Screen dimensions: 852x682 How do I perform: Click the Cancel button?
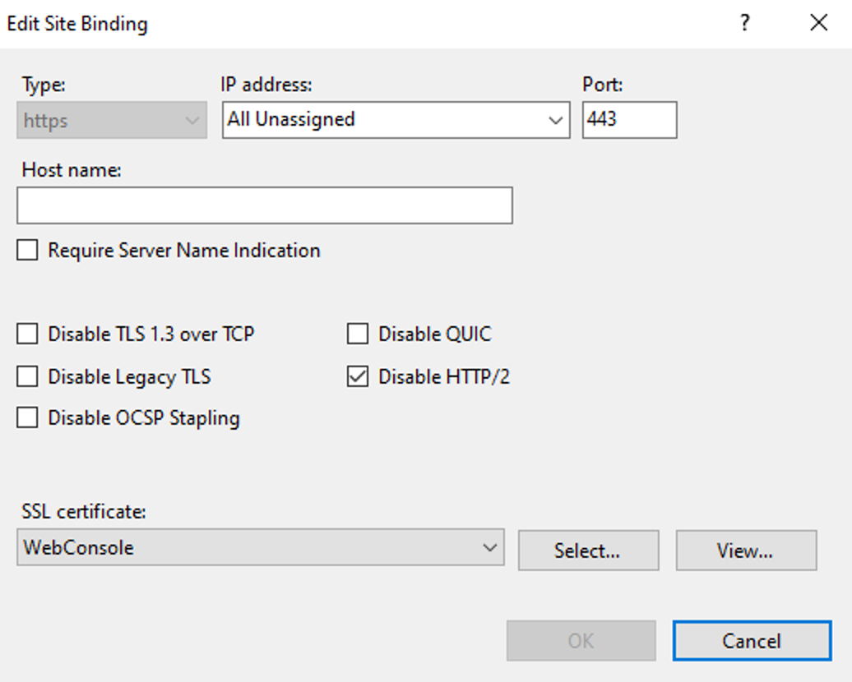click(752, 641)
